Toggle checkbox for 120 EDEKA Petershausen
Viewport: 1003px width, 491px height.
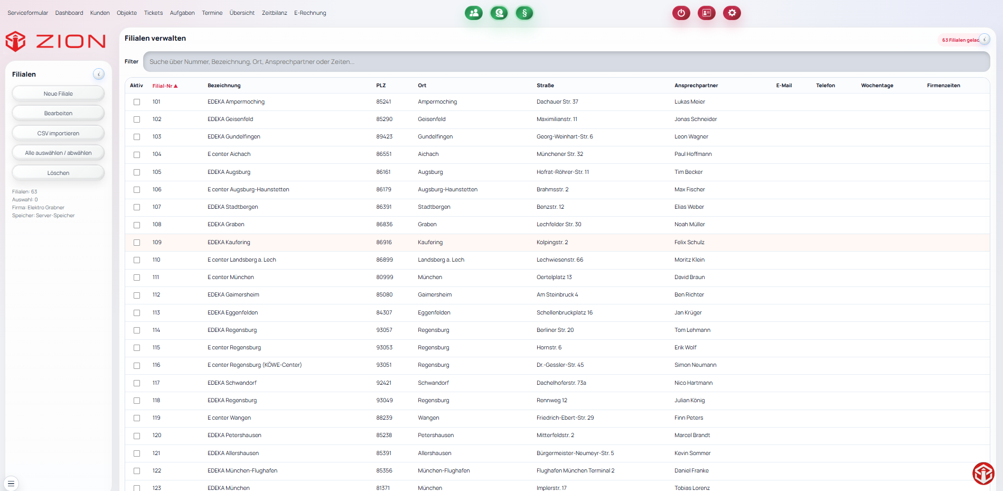pyautogui.click(x=137, y=436)
